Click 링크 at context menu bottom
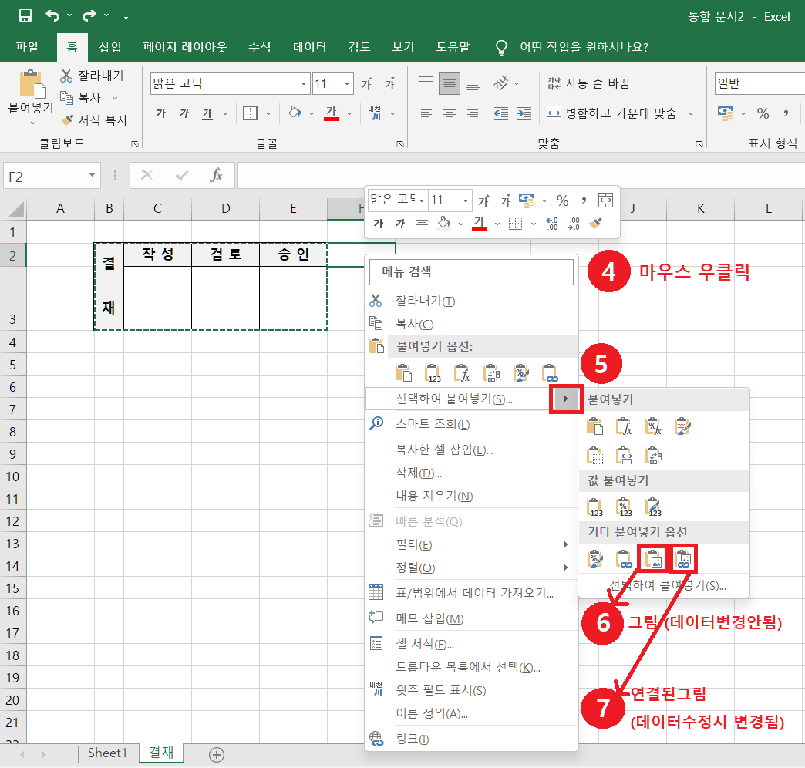Viewport: 805px width, 768px height. point(471,739)
